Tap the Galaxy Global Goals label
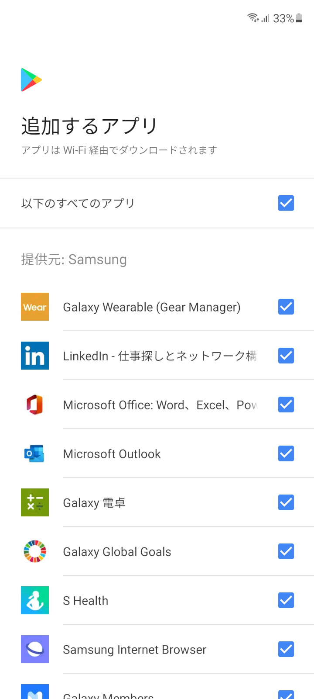 pos(117,552)
